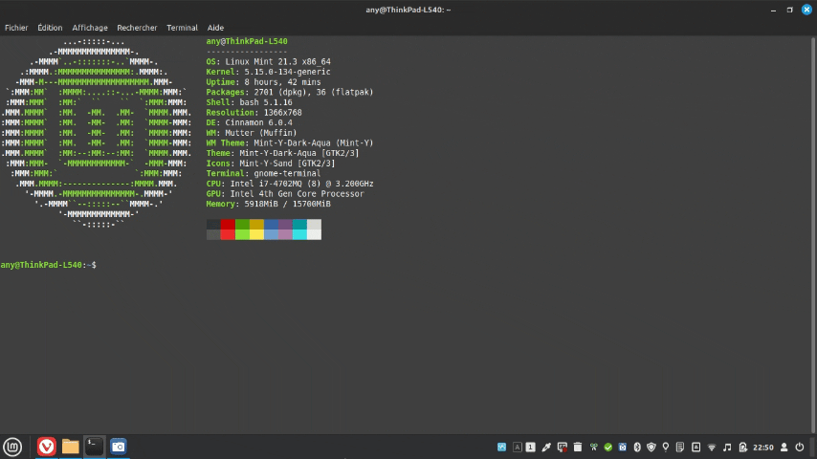817x459 pixels.
Task: Click the on-screen keyboard tray icon
Action: click(x=696, y=447)
